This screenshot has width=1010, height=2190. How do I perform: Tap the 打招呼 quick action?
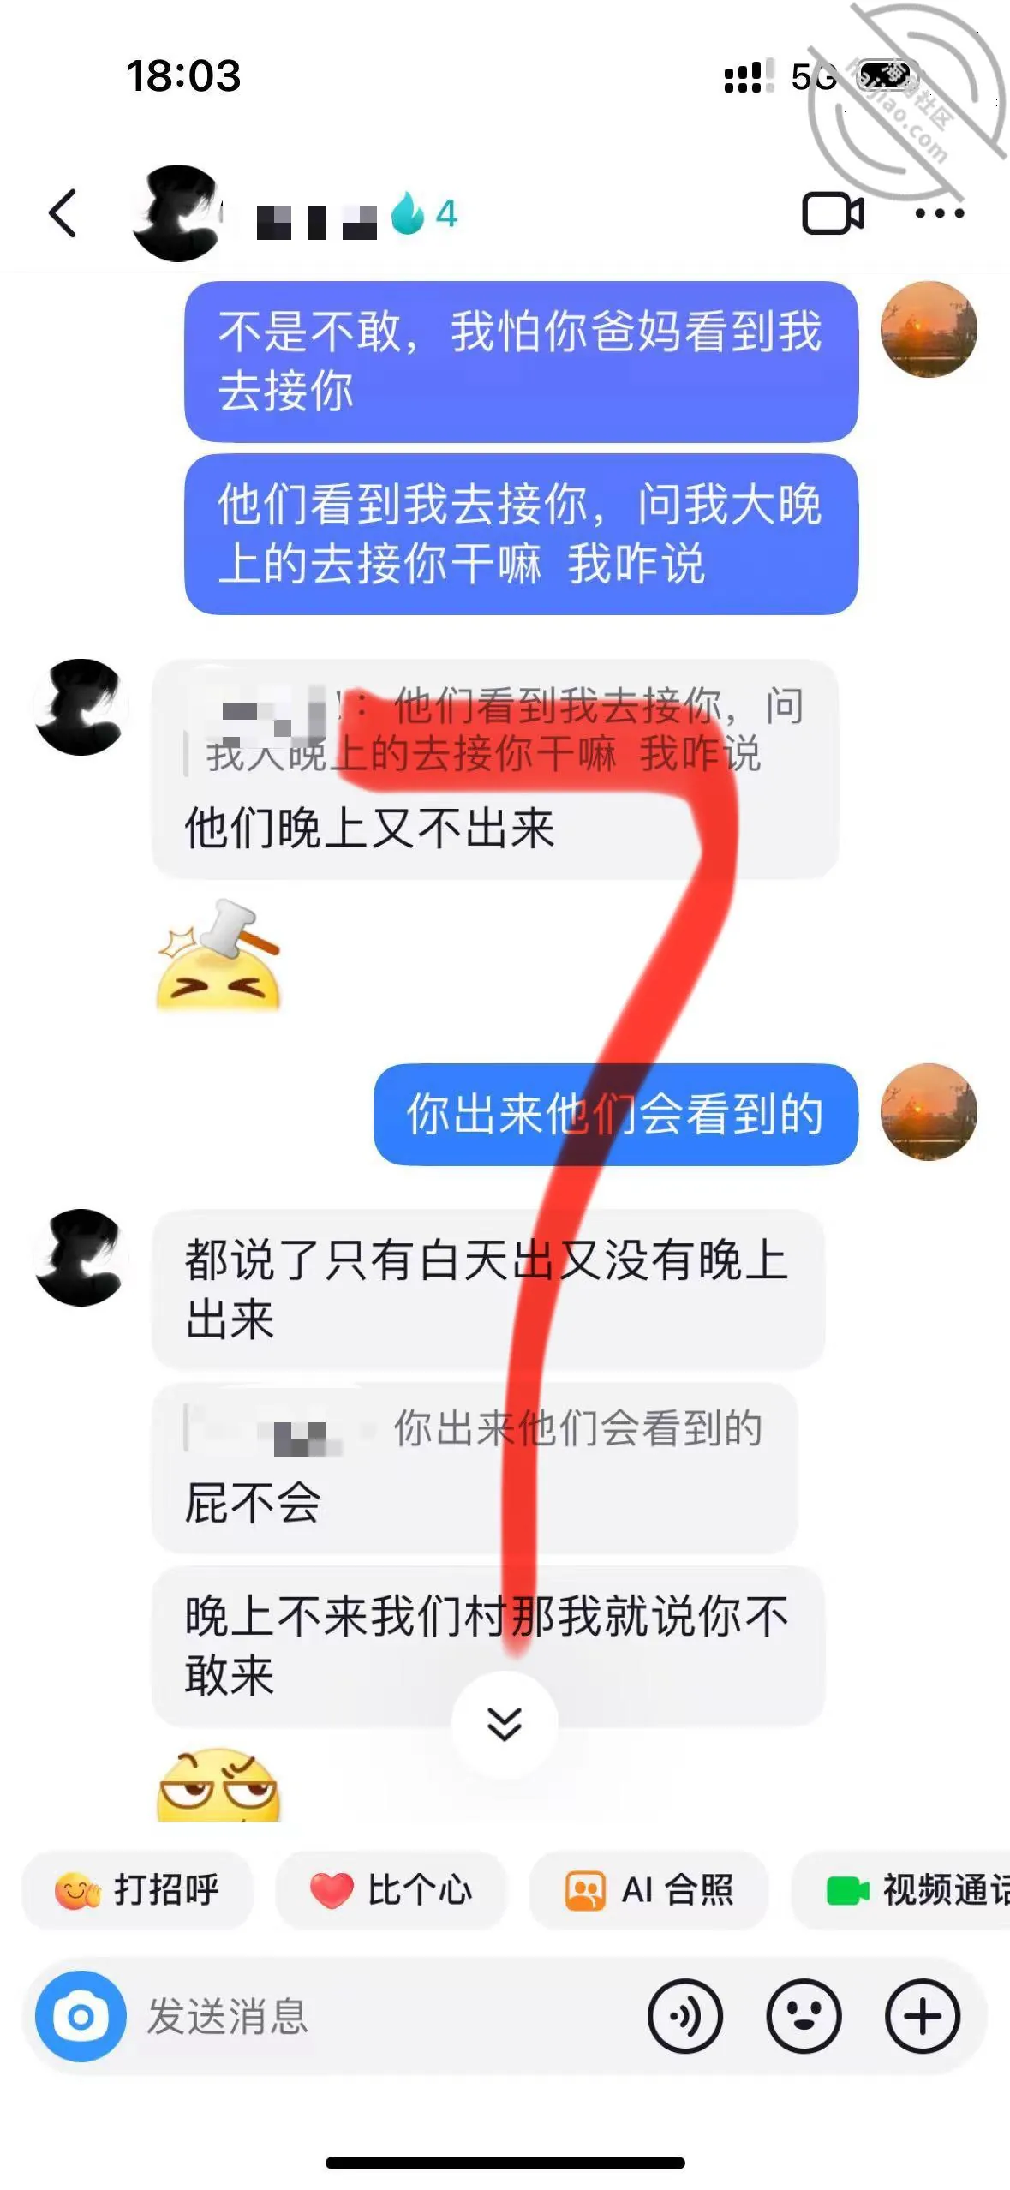click(137, 1890)
